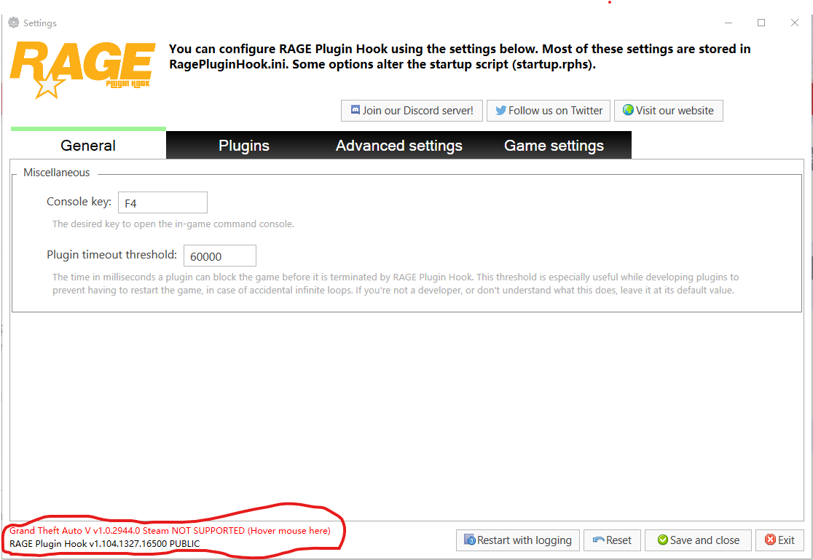Click the green check icon on Save and close

[663, 540]
